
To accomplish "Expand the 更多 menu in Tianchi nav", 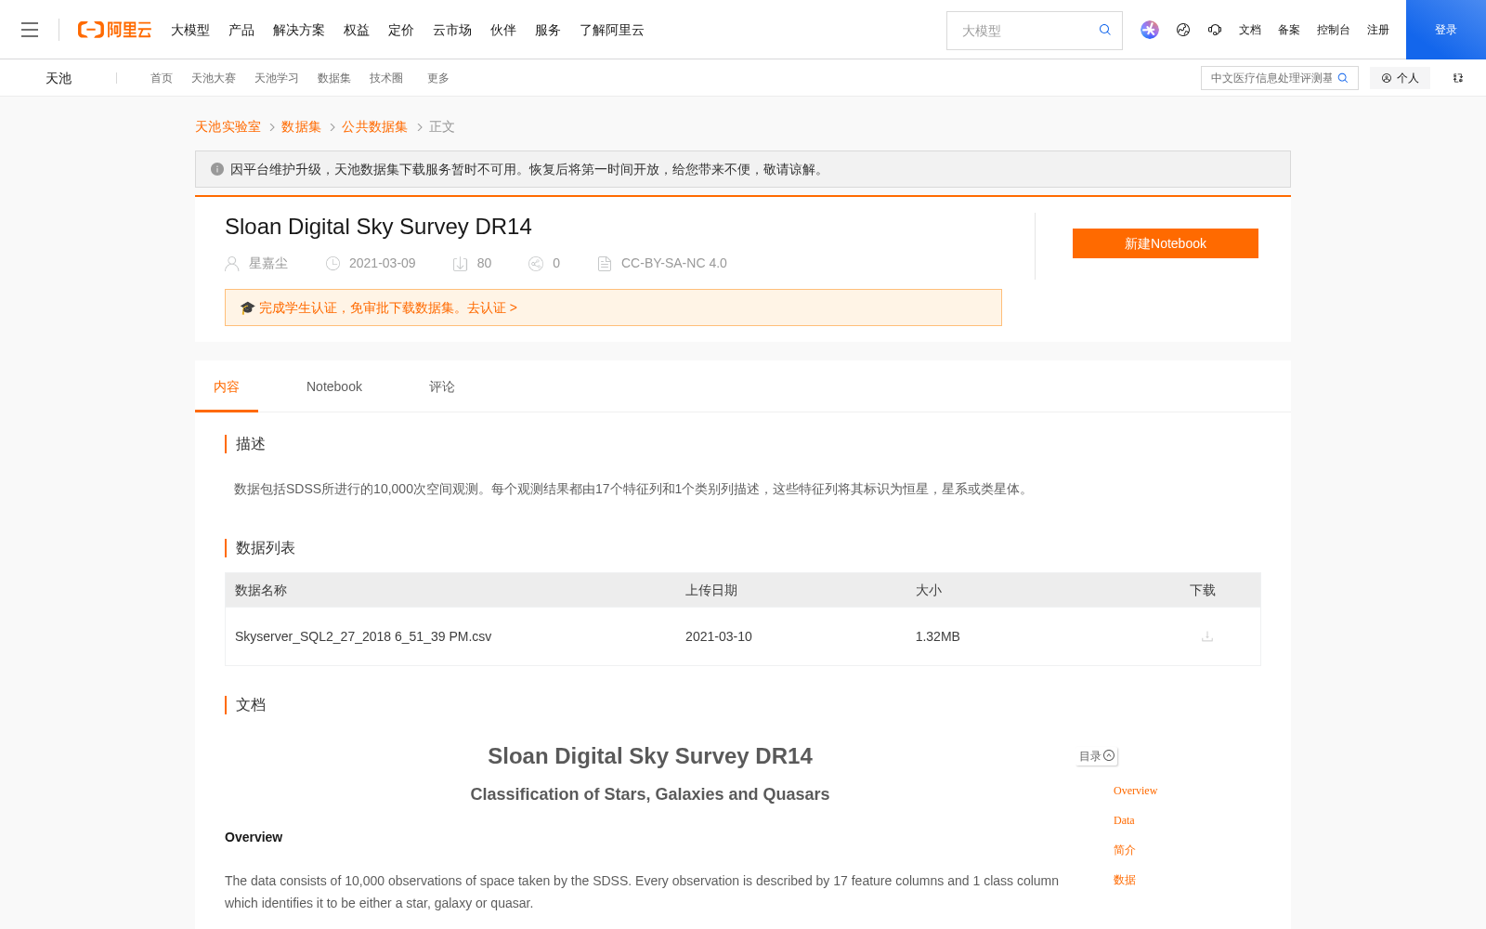I will click(438, 78).
